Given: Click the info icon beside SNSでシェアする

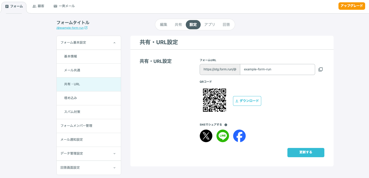Looking at the screenshot, I should tap(226, 125).
